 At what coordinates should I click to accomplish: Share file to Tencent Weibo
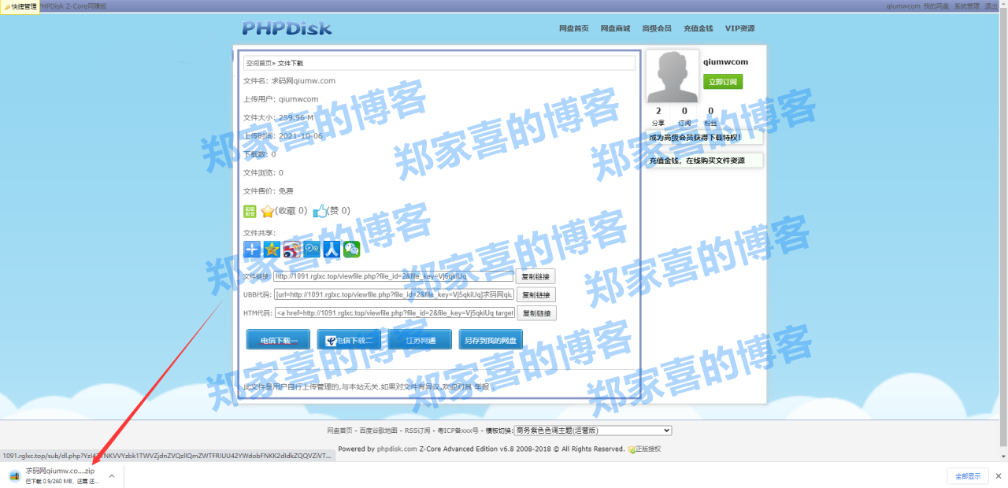point(312,250)
